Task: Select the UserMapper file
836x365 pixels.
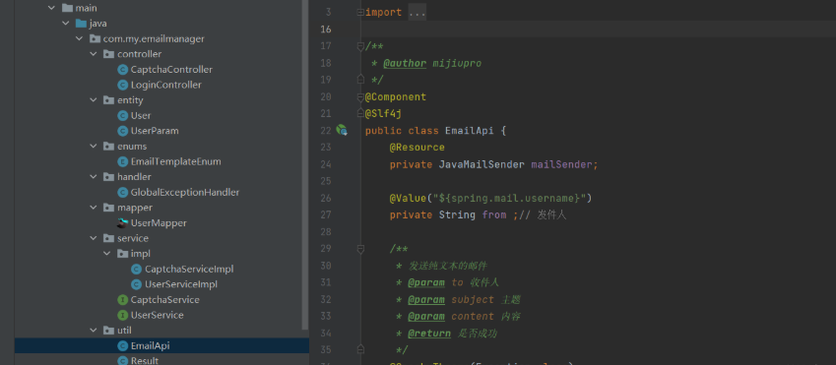Action: click(159, 222)
